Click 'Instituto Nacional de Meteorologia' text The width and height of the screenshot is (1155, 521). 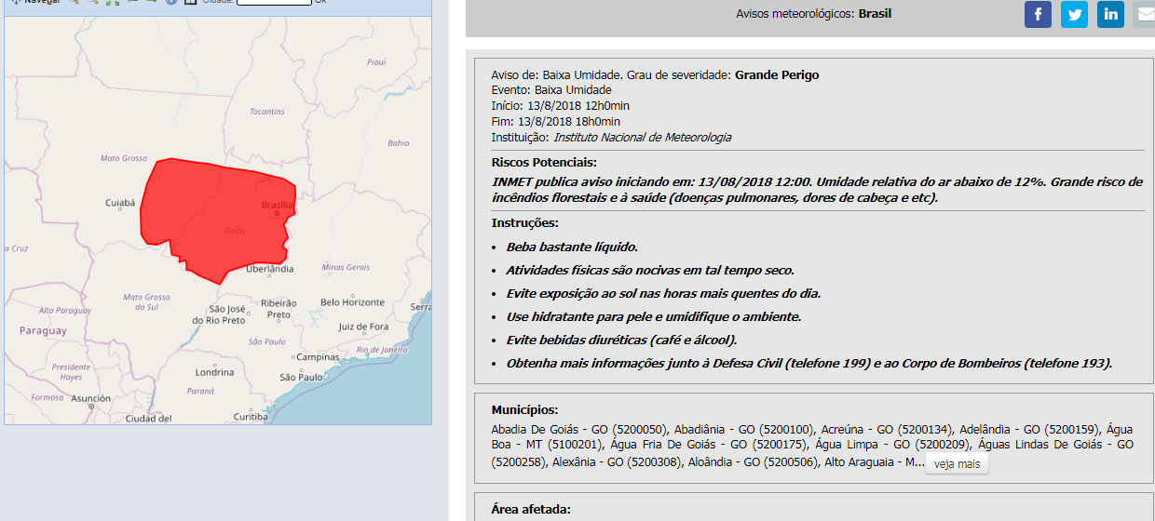[x=643, y=138]
